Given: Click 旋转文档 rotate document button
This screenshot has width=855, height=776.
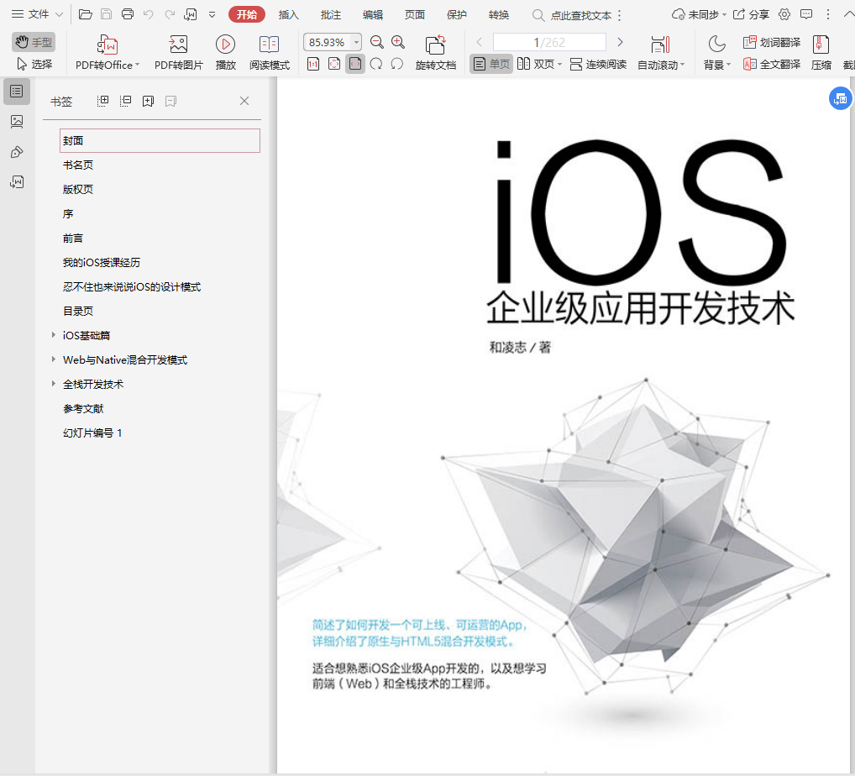Looking at the screenshot, I should coord(435,52).
